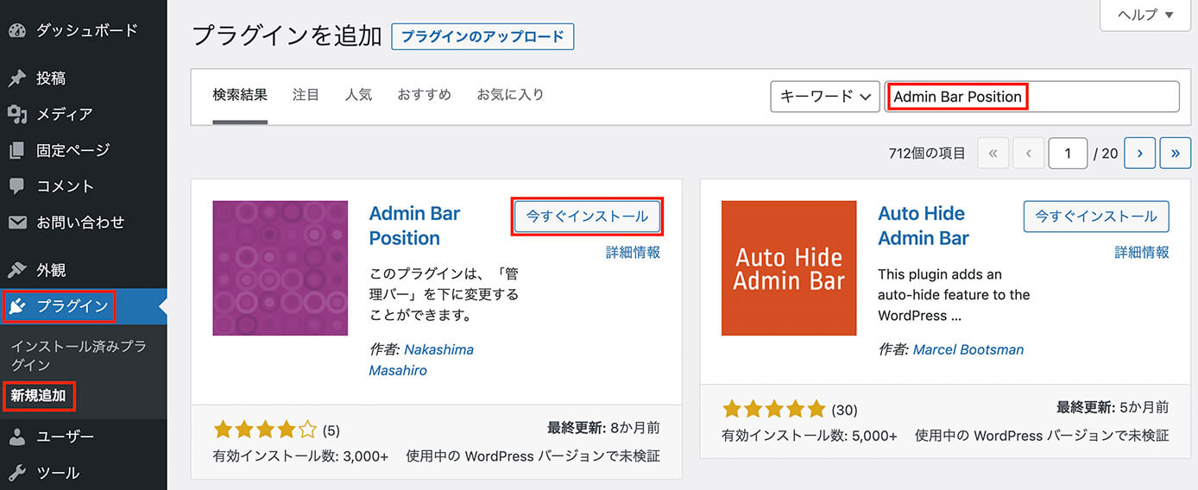Image resolution: width=1198 pixels, height=490 pixels.
Task: Click the お問い合わせ envelope icon
Action: [17, 223]
